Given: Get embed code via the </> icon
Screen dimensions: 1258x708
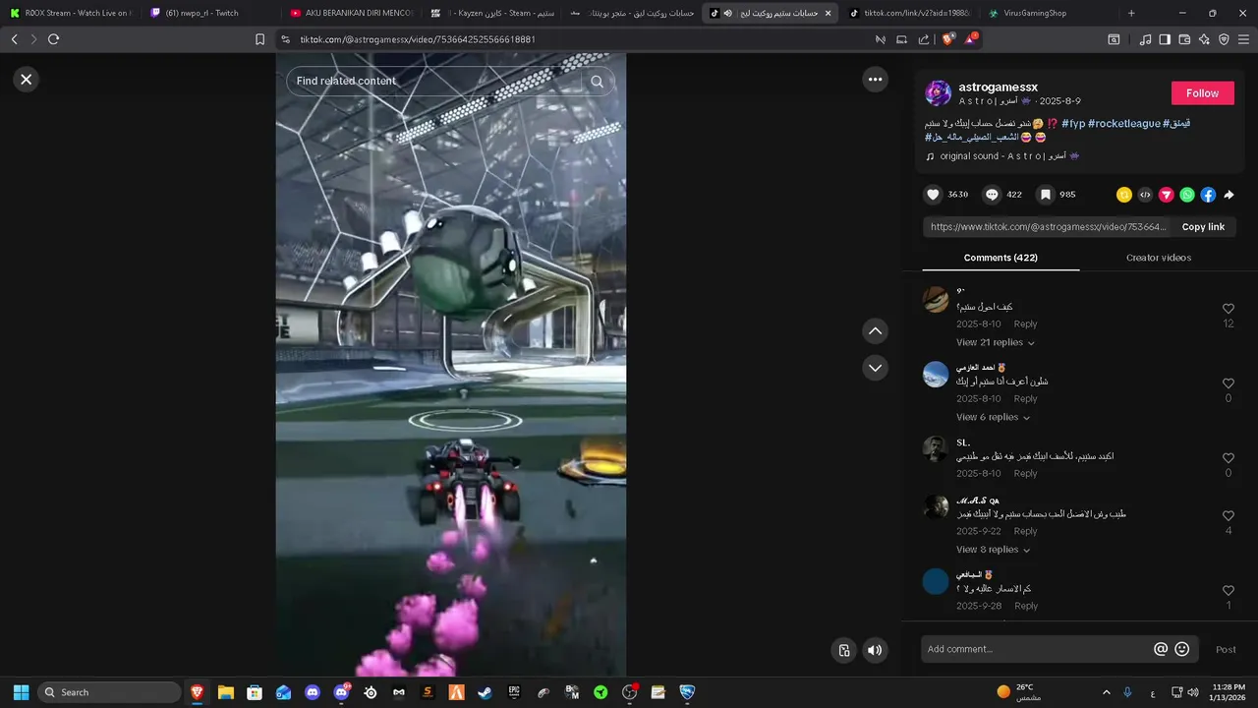Looking at the screenshot, I should [x=1145, y=195].
